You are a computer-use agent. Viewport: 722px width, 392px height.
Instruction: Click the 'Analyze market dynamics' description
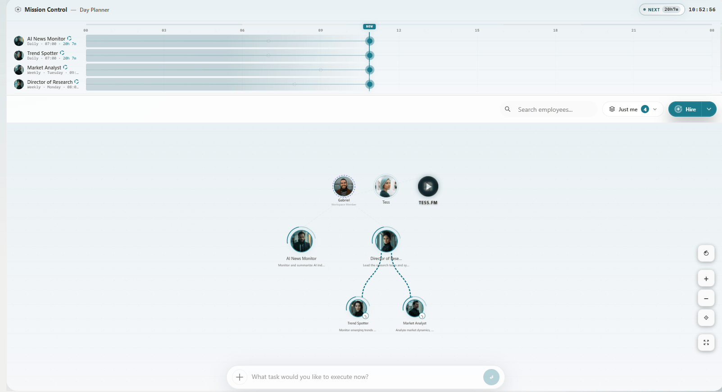pos(414,330)
